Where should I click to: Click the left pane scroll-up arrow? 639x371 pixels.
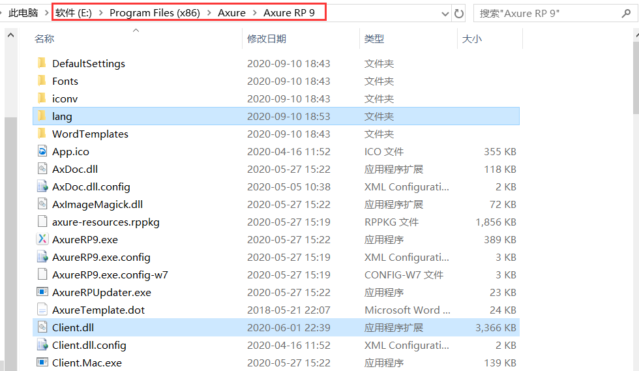(x=11, y=35)
